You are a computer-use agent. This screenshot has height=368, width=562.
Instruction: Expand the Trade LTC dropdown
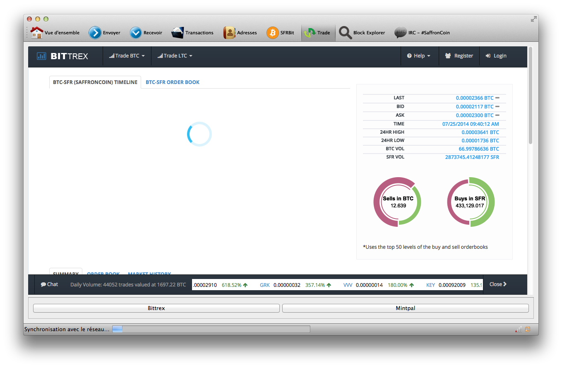[x=175, y=56]
